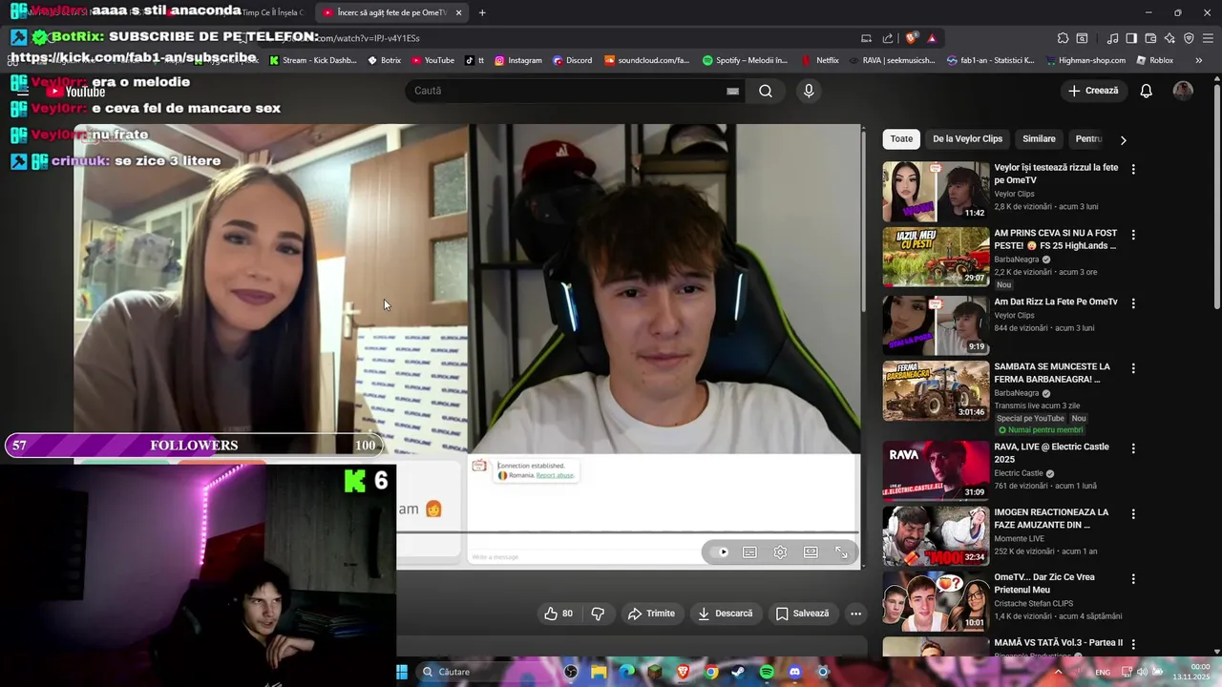The image size is (1222, 687).
Task: Open player settings gear
Action: (x=780, y=552)
